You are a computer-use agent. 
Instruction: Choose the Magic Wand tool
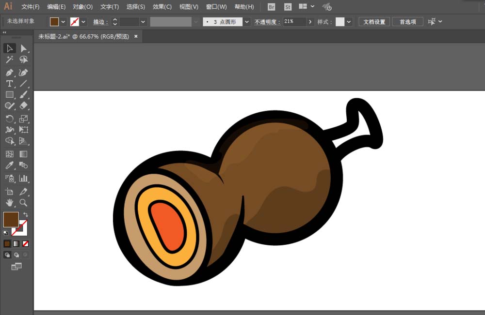(10, 60)
